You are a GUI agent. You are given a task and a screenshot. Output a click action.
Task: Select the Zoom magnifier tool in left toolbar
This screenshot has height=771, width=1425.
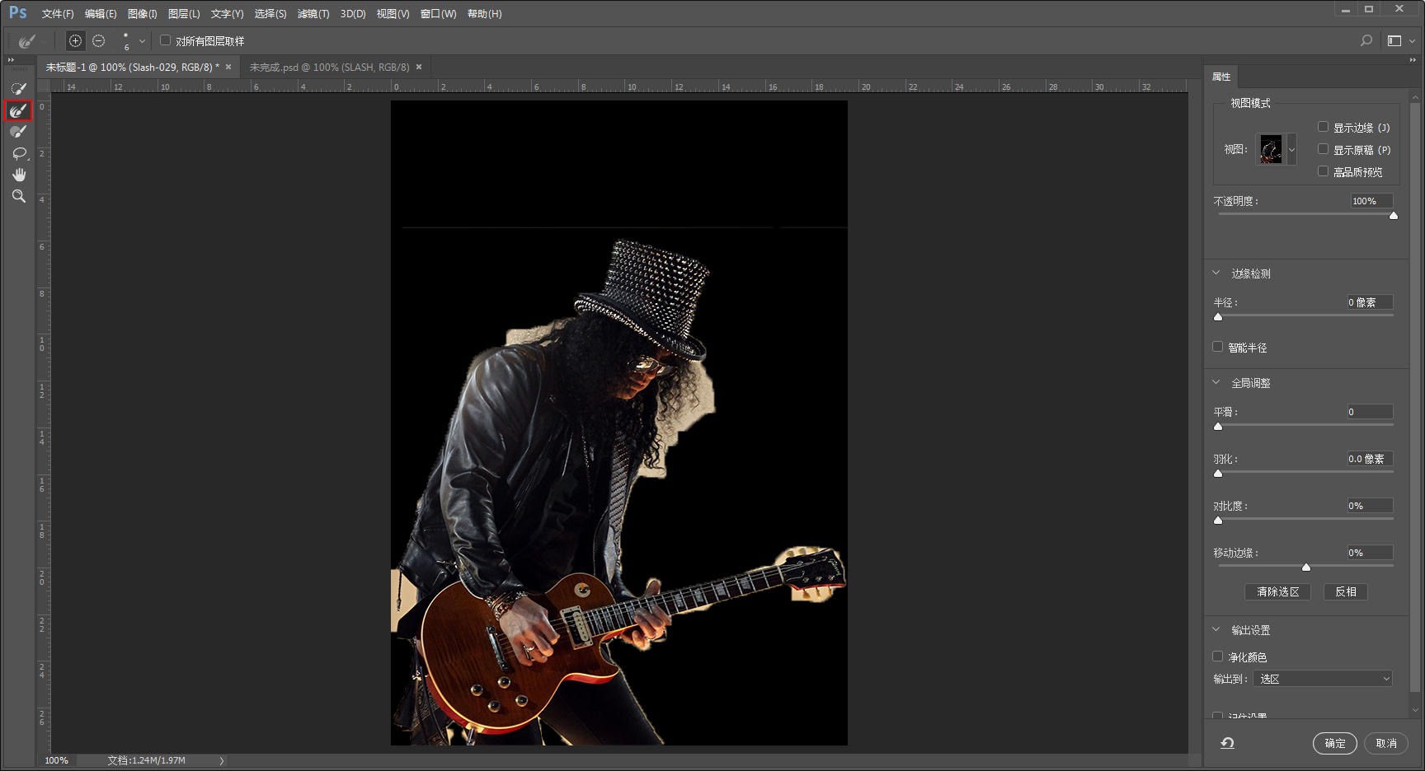18,196
